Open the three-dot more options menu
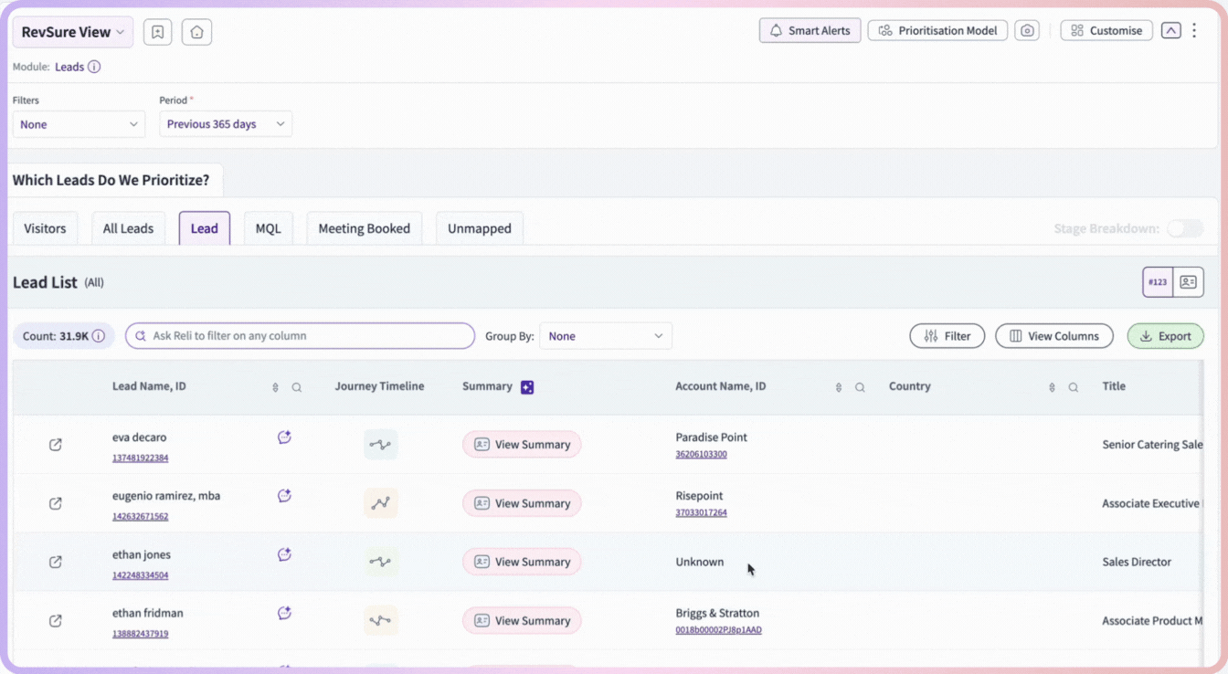 [1194, 30]
